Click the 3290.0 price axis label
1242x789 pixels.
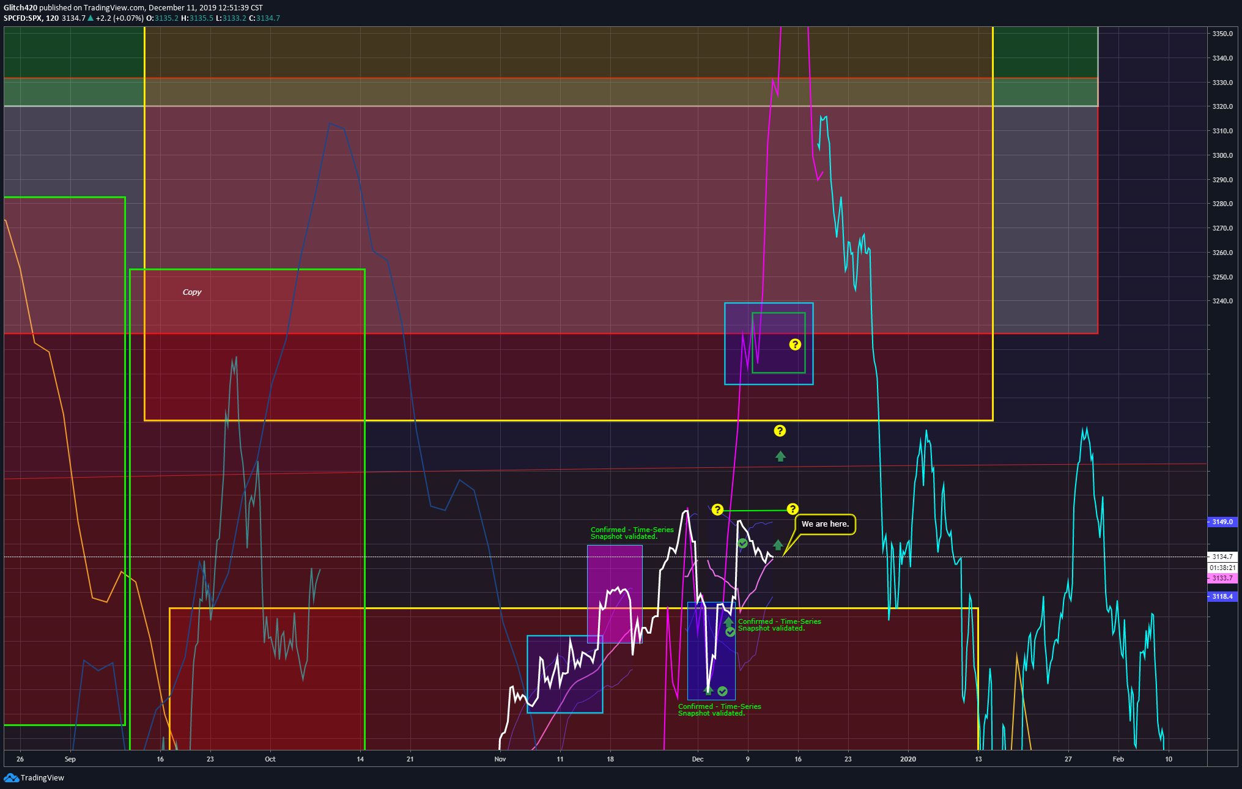click(x=1223, y=180)
